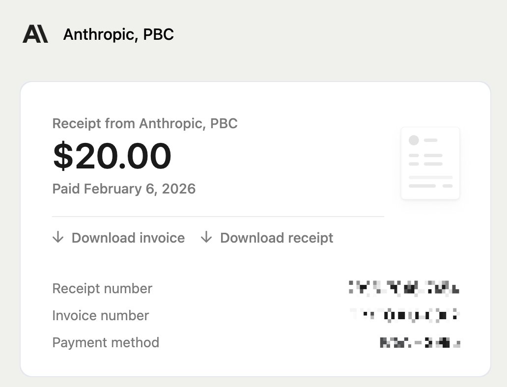Click the dollar sign of the amount

(x=62, y=156)
